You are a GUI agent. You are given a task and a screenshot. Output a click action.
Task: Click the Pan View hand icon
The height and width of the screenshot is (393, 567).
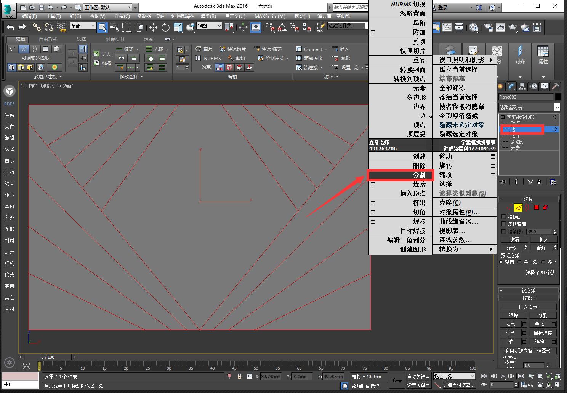541,385
